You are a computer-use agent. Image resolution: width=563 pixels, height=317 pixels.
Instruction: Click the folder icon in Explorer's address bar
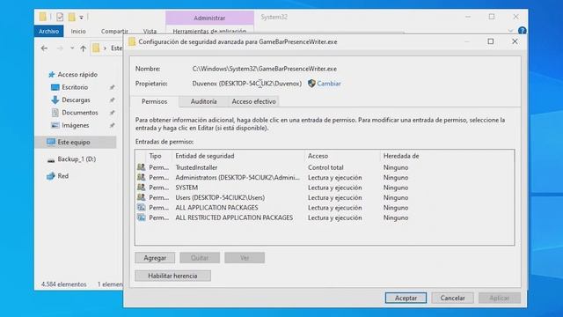pyautogui.click(x=96, y=48)
